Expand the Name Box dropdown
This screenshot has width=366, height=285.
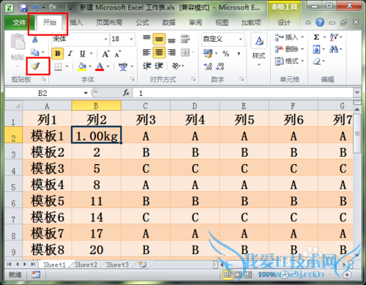point(86,93)
